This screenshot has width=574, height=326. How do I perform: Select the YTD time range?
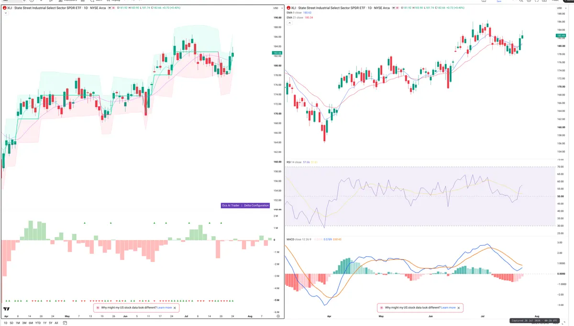pos(38,323)
